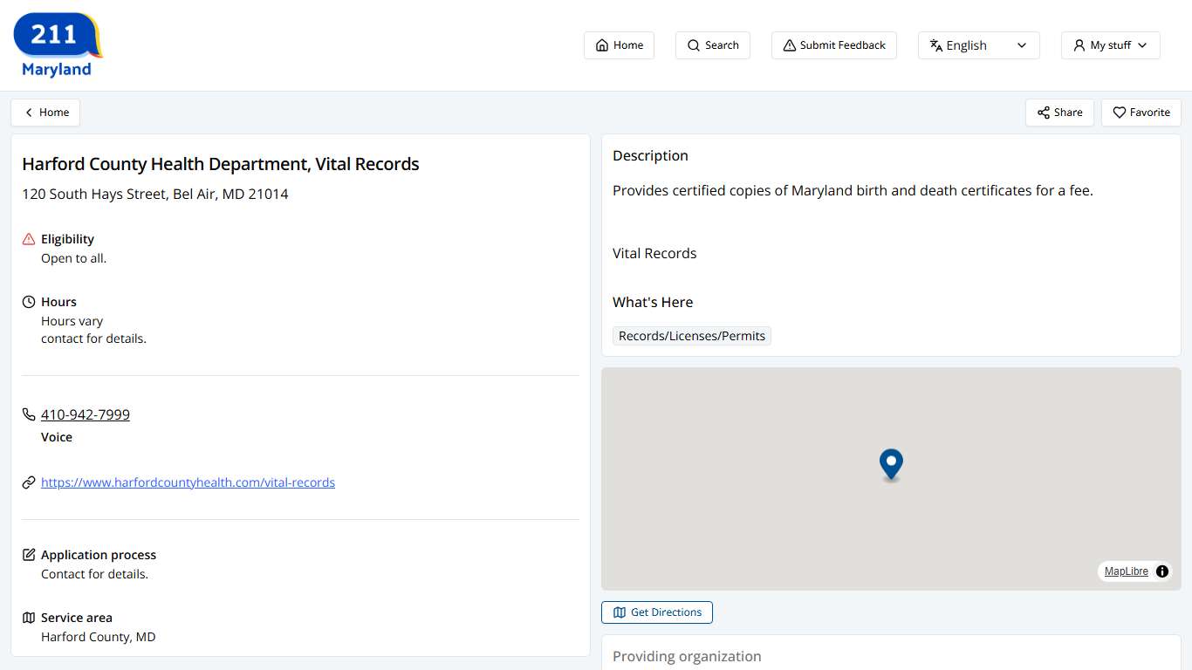The image size is (1192, 670).
Task: Click the blue map location pin
Action: [x=891, y=464]
